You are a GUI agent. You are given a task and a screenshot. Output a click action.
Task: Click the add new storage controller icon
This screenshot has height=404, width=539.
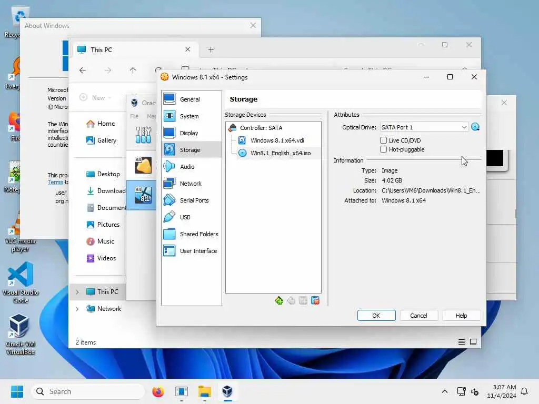[x=279, y=300]
